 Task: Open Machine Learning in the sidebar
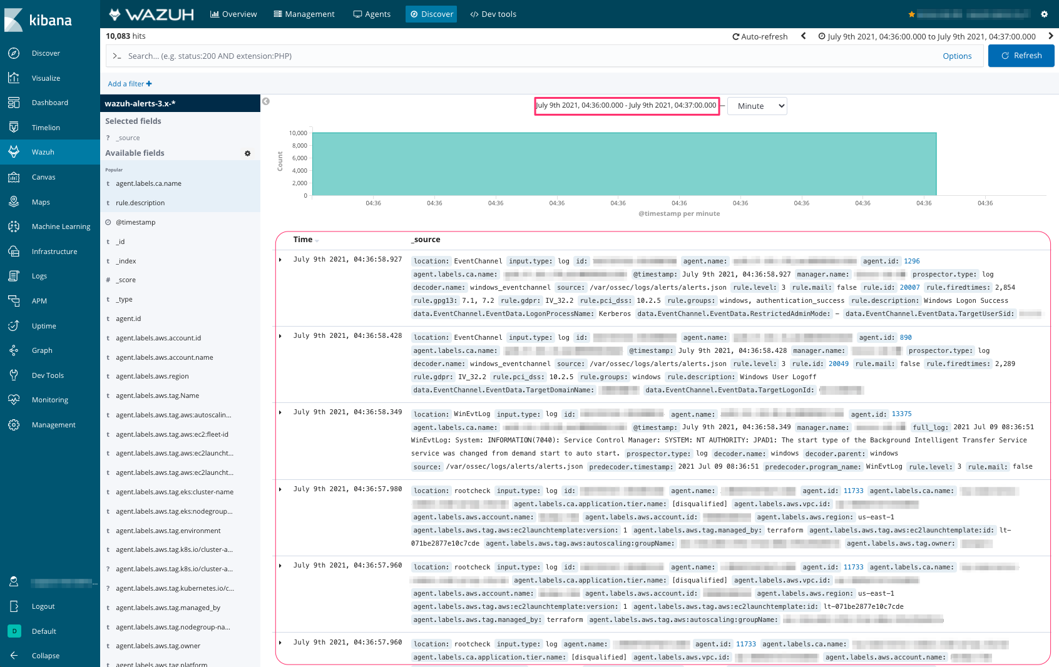pos(61,227)
